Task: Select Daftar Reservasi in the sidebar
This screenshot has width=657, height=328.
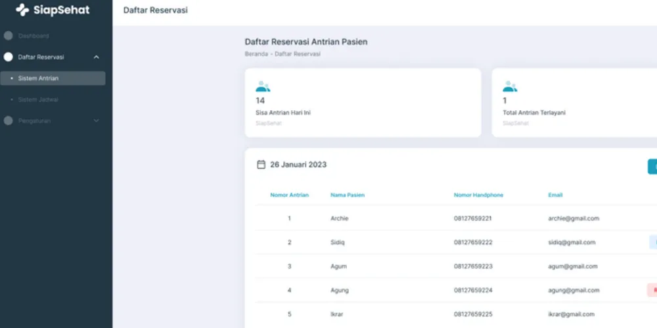Action: [x=41, y=57]
